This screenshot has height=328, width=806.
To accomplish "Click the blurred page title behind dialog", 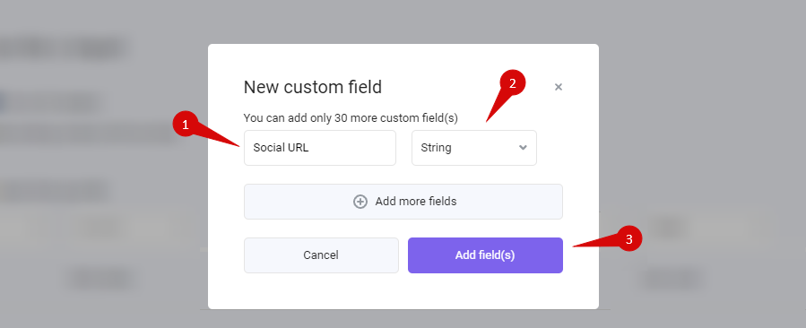I will pos(65,48).
